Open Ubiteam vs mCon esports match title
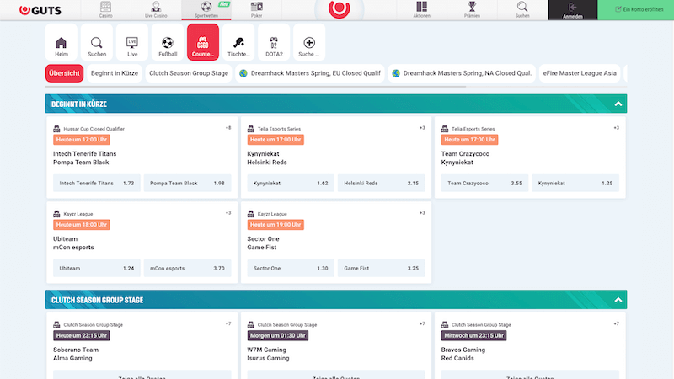 click(x=73, y=243)
